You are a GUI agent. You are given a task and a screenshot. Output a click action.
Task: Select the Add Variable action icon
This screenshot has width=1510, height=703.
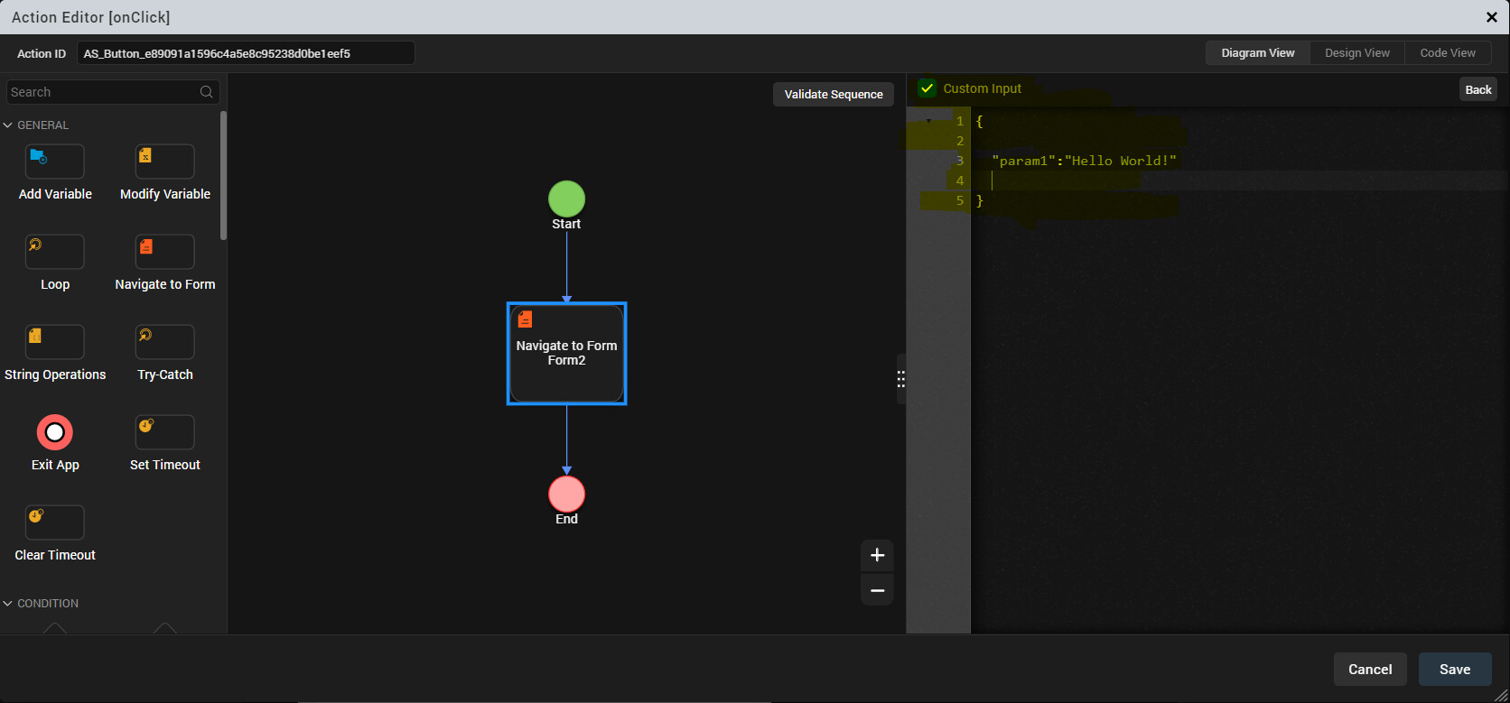[x=55, y=162]
